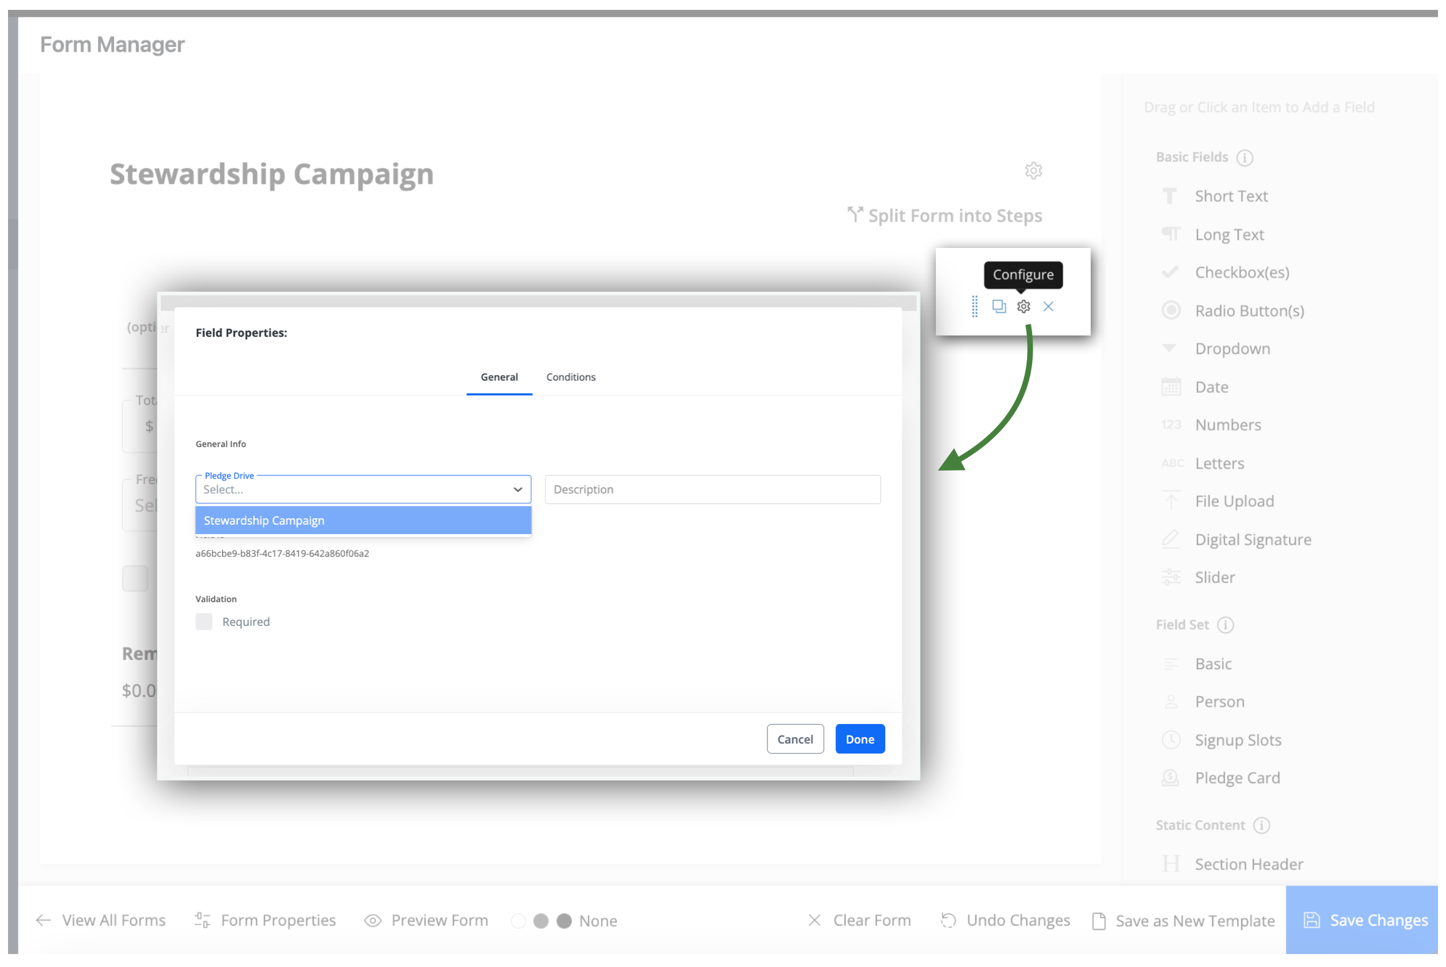
Task: Click the dotted drag handle icon
Action: pyautogui.click(x=975, y=307)
